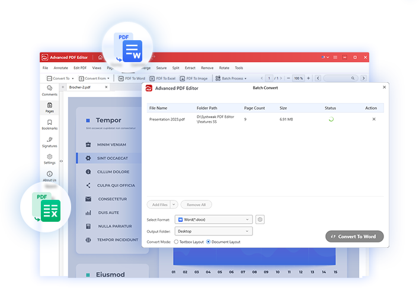Open the About Us sidebar item
This screenshot has width=419, height=288.
click(x=49, y=176)
